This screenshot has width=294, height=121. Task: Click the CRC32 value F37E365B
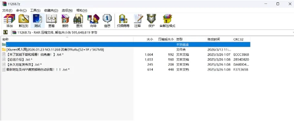[241, 70]
